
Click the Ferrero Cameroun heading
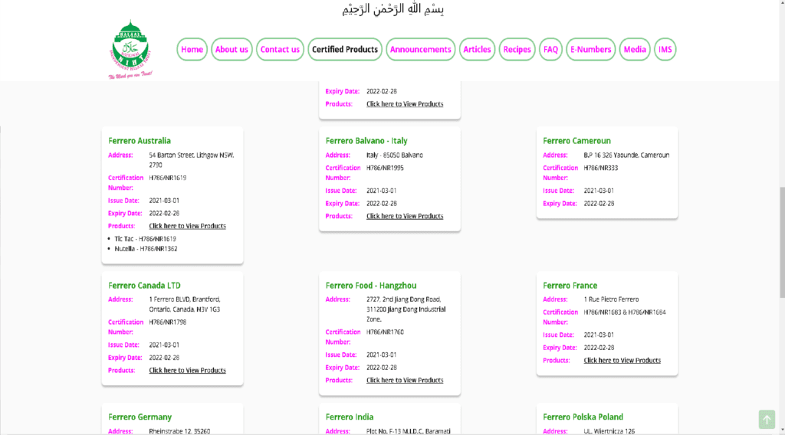point(576,141)
